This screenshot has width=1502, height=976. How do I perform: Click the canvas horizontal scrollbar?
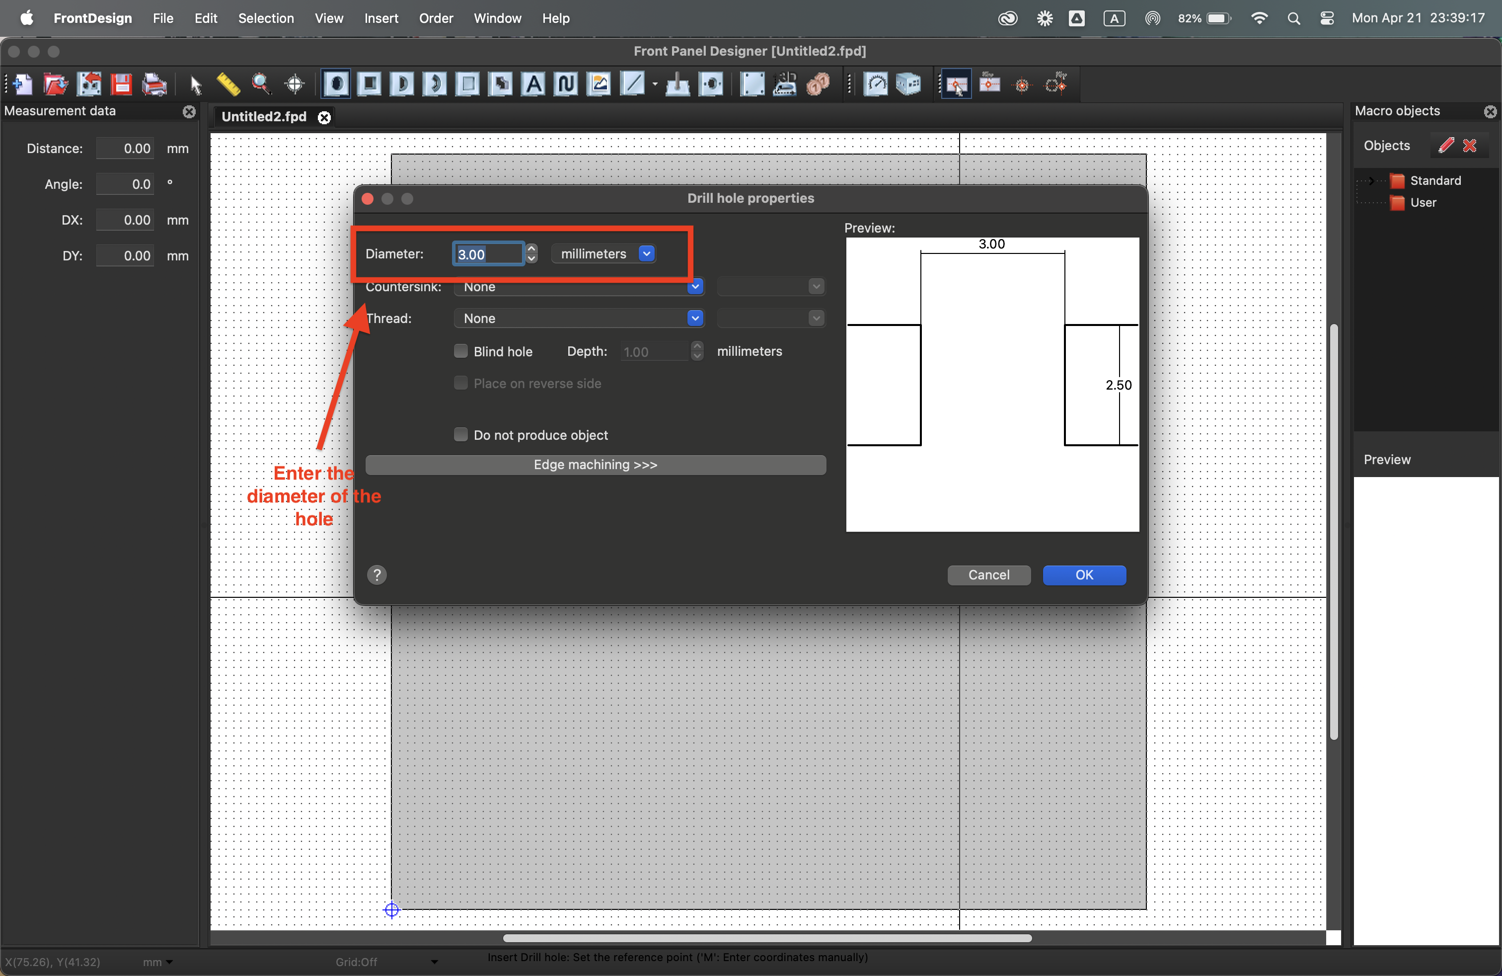[x=767, y=938]
